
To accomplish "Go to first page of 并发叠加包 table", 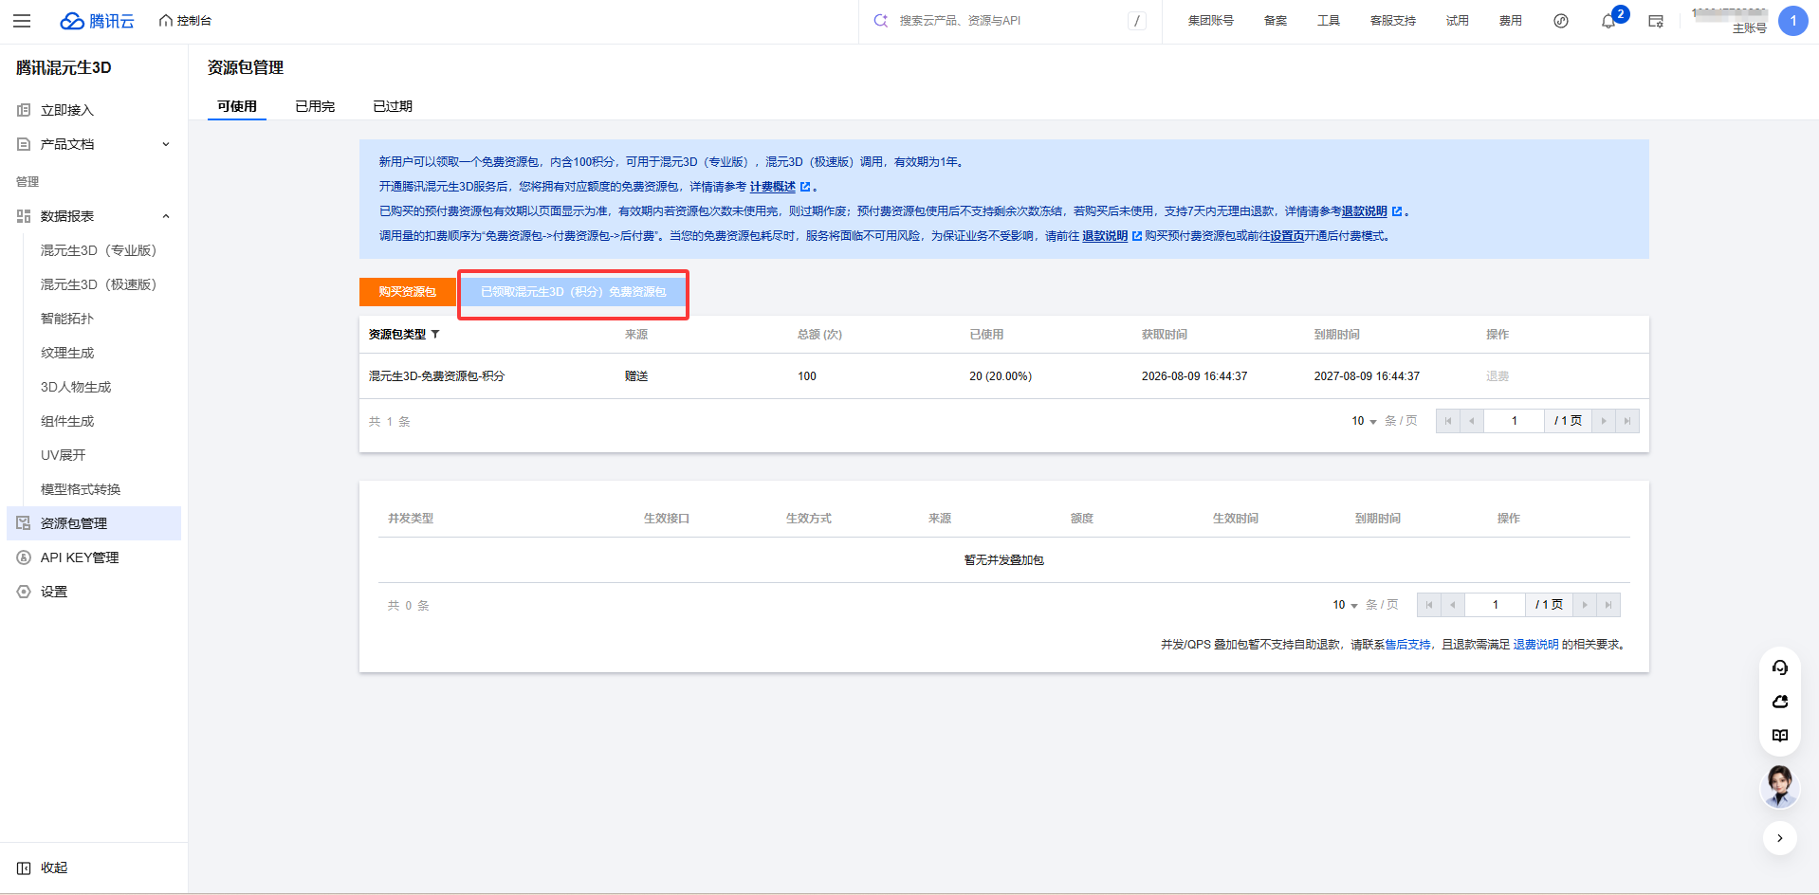I will coord(1429,605).
